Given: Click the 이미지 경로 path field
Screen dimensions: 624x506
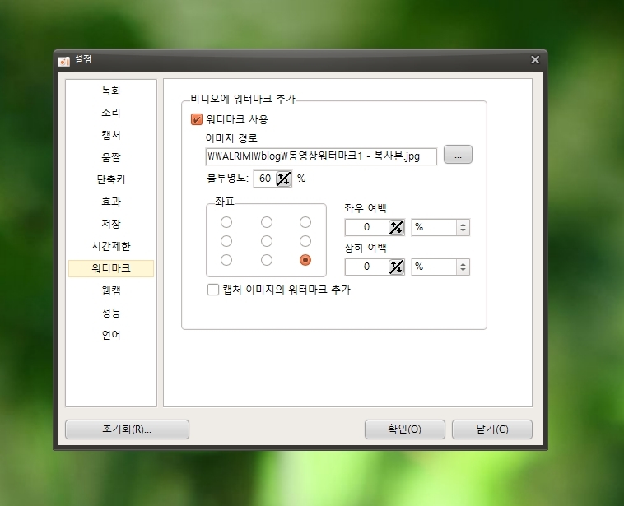Looking at the screenshot, I should click(321, 156).
